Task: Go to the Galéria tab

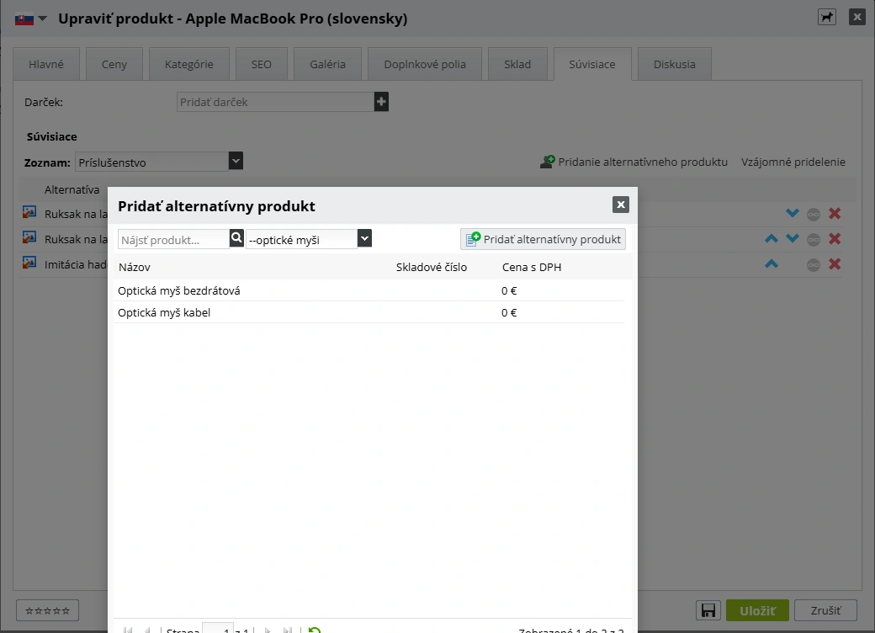Action: coord(327,64)
